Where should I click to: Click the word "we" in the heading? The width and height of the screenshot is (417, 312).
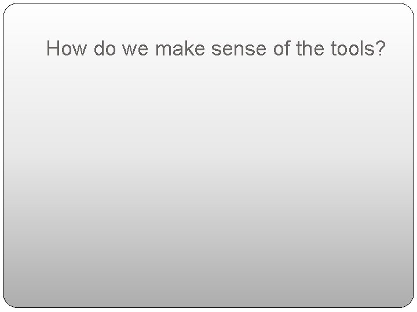coord(135,50)
